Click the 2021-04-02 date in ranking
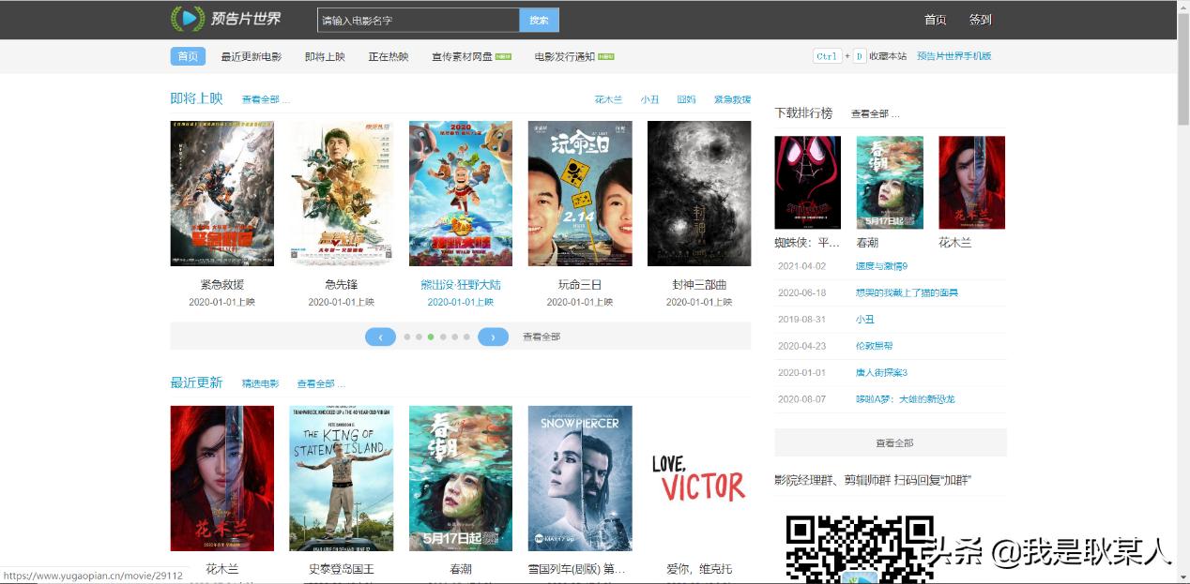The width and height of the screenshot is (1190, 584). (x=801, y=266)
